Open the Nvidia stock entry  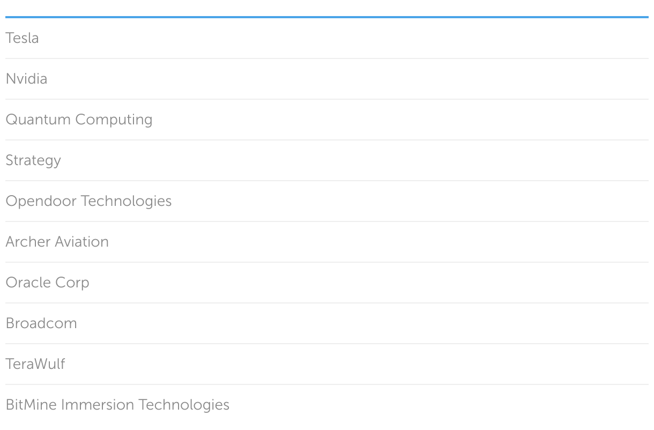26,79
